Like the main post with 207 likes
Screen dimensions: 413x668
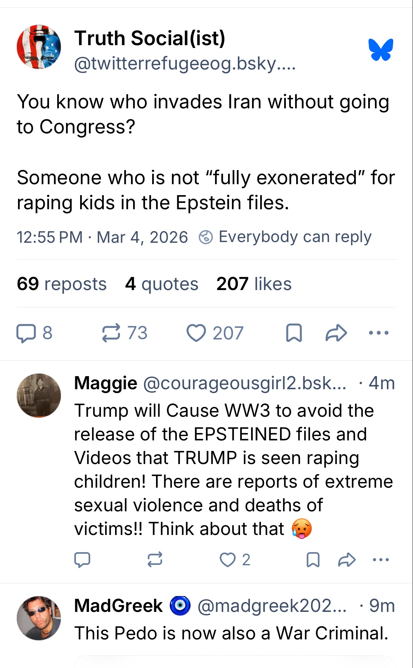click(x=196, y=333)
